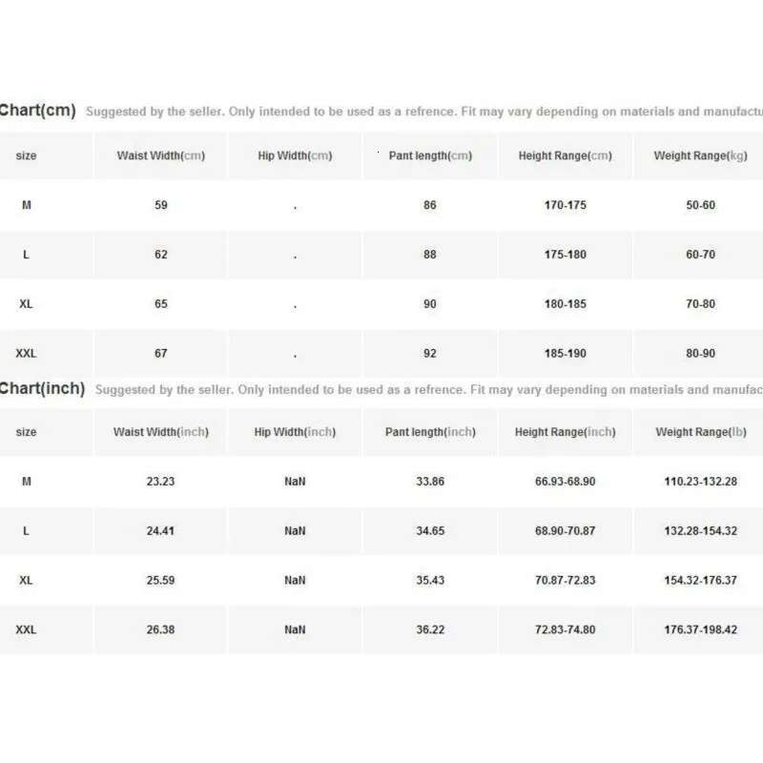Click the Pant length(cm) column header

point(430,155)
